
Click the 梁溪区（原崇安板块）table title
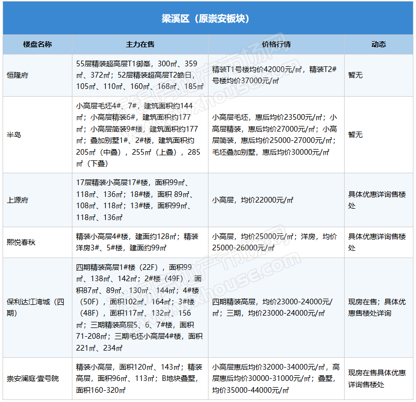pyautogui.click(x=207, y=19)
